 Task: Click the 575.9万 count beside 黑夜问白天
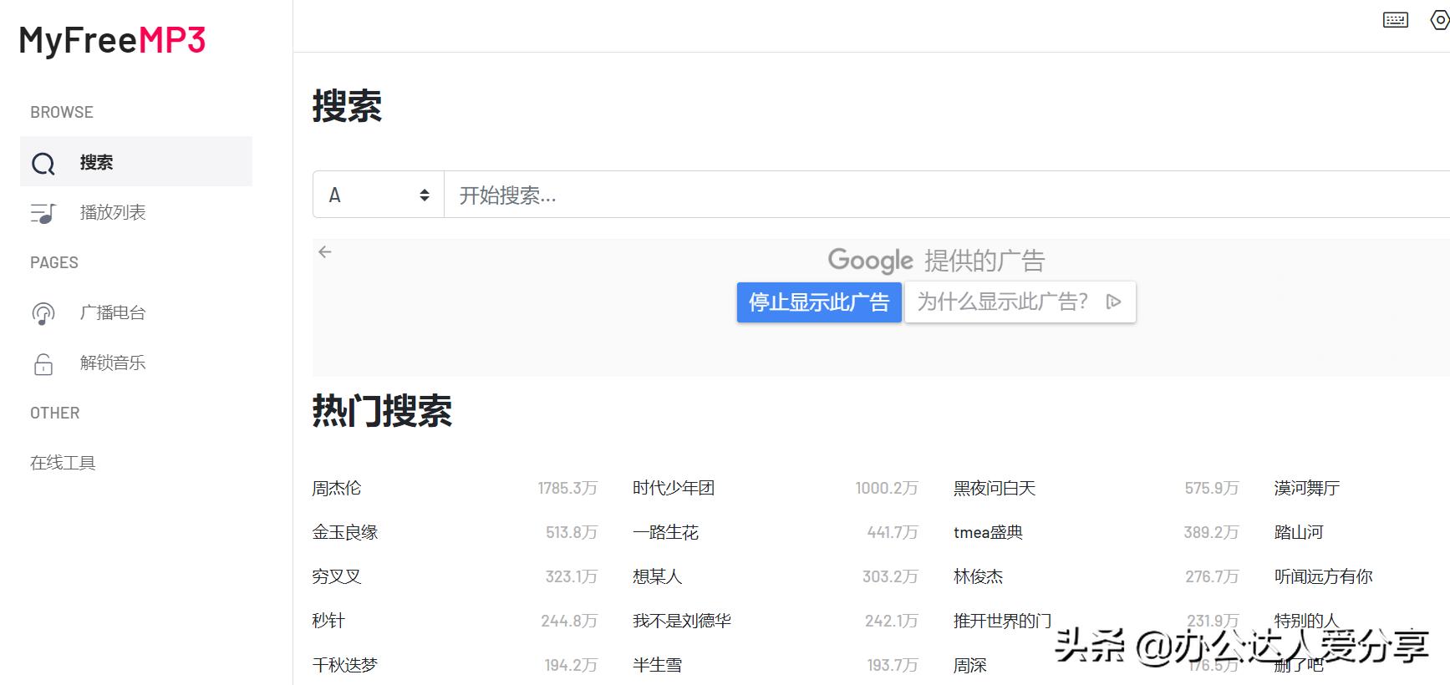[1212, 488]
